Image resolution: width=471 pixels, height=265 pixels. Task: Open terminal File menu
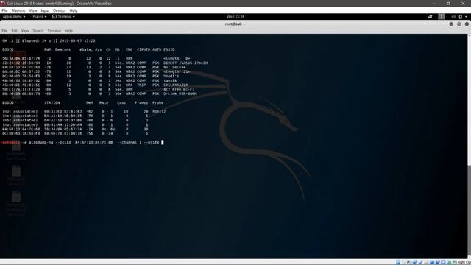click(4, 31)
